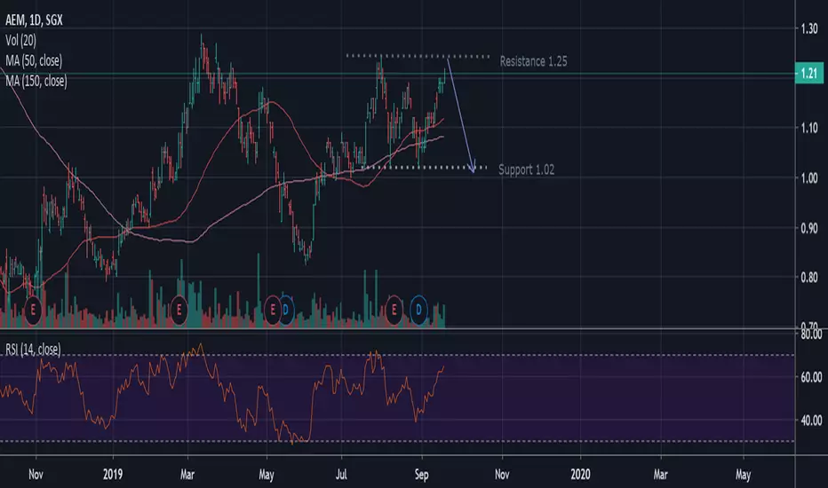Select the Vol (20) indicator legend
Screen dimensions: 828x488
pyautogui.click(x=20, y=40)
